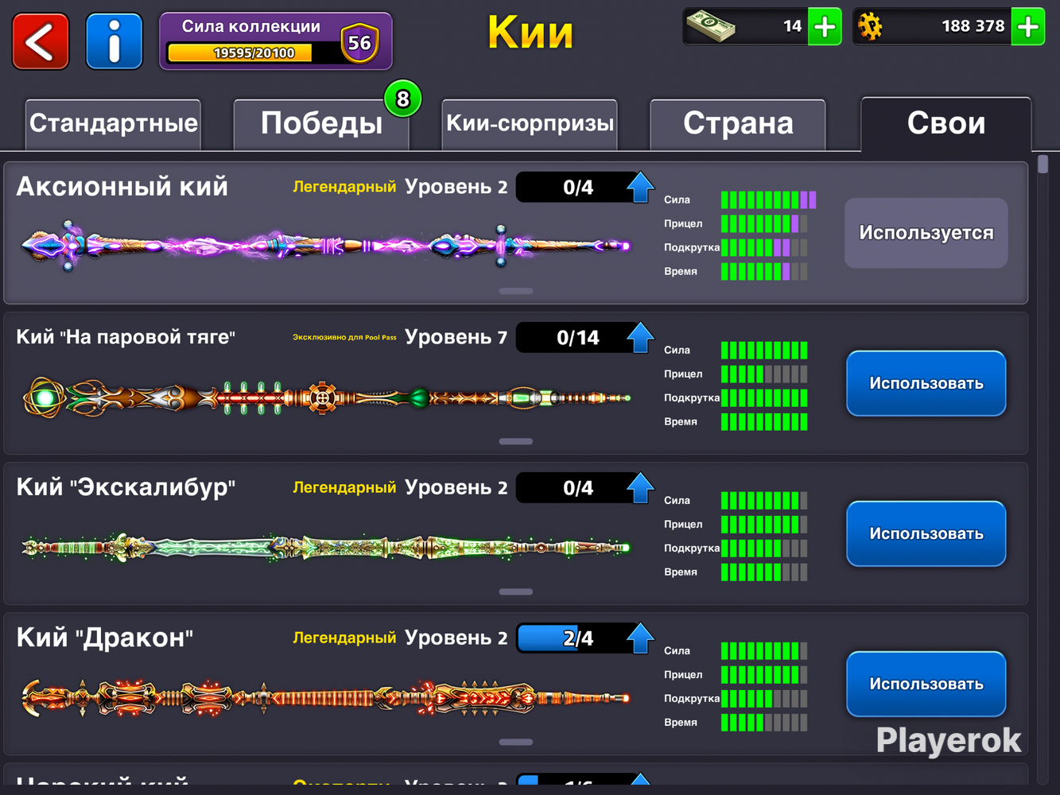
Task: Tap the coin balance 188 378
Action: [973, 26]
